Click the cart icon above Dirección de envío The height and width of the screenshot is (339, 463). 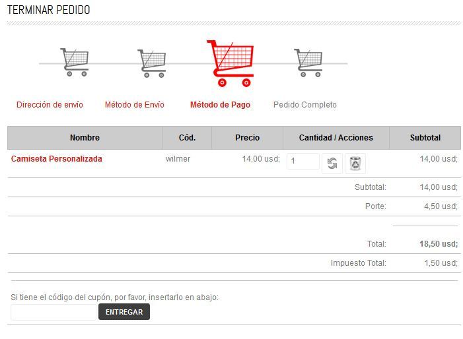pyautogui.click(x=75, y=62)
